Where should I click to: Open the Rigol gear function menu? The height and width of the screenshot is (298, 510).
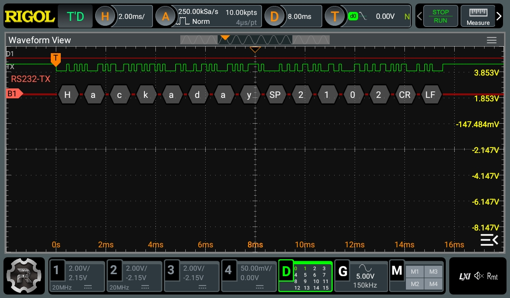[24, 276]
